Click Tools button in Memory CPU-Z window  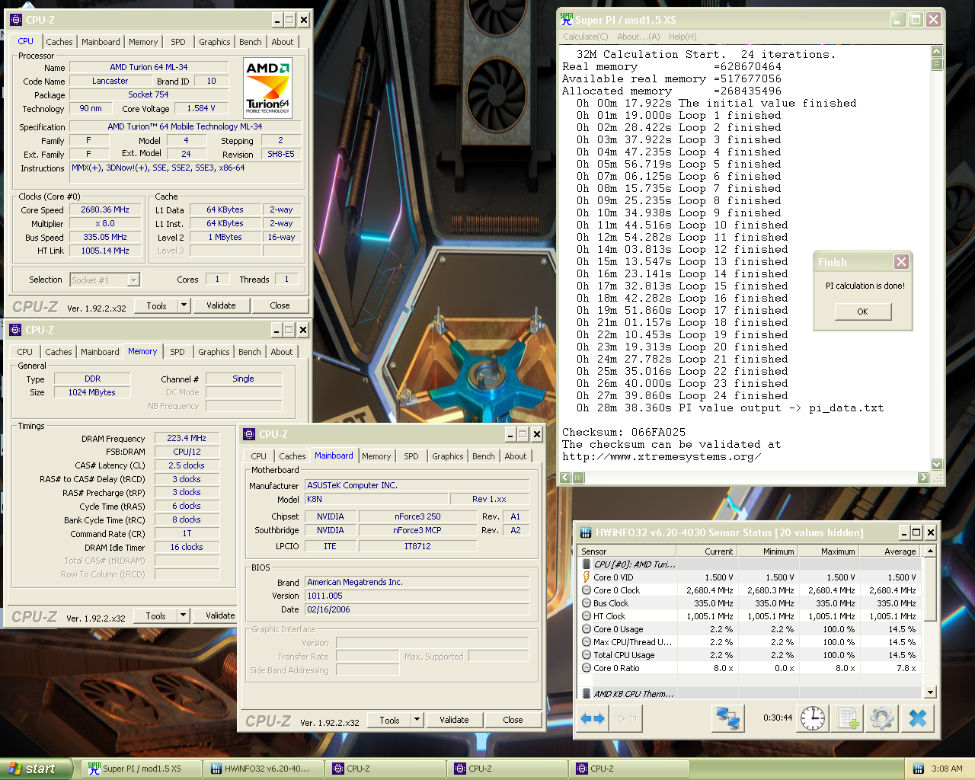point(155,615)
